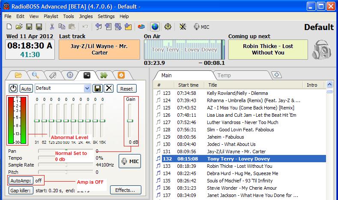This screenshot has width=338, height=200.
Task: Select track 136 Stevie Wonder - My Cherie Amour
Action: coord(240,188)
